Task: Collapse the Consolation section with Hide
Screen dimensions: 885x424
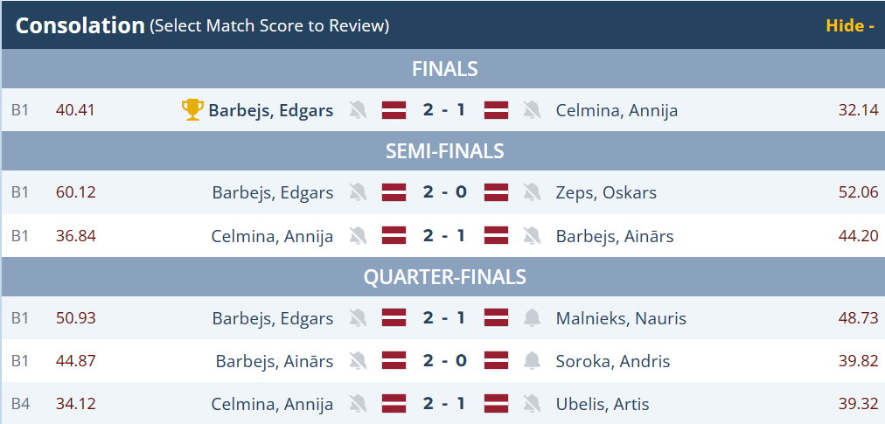Action: tap(850, 25)
